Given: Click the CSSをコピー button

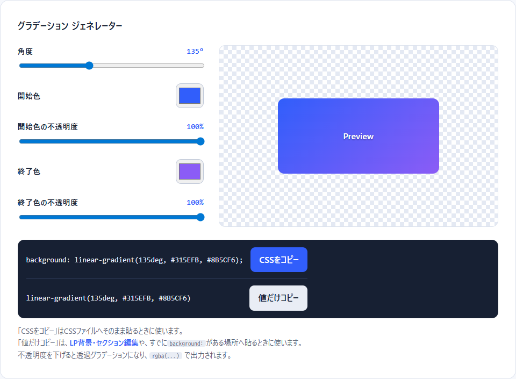Looking at the screenshot, I should coord(279,260).
